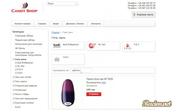Open the T620 nail polish thumbnail

click(68, 93)
